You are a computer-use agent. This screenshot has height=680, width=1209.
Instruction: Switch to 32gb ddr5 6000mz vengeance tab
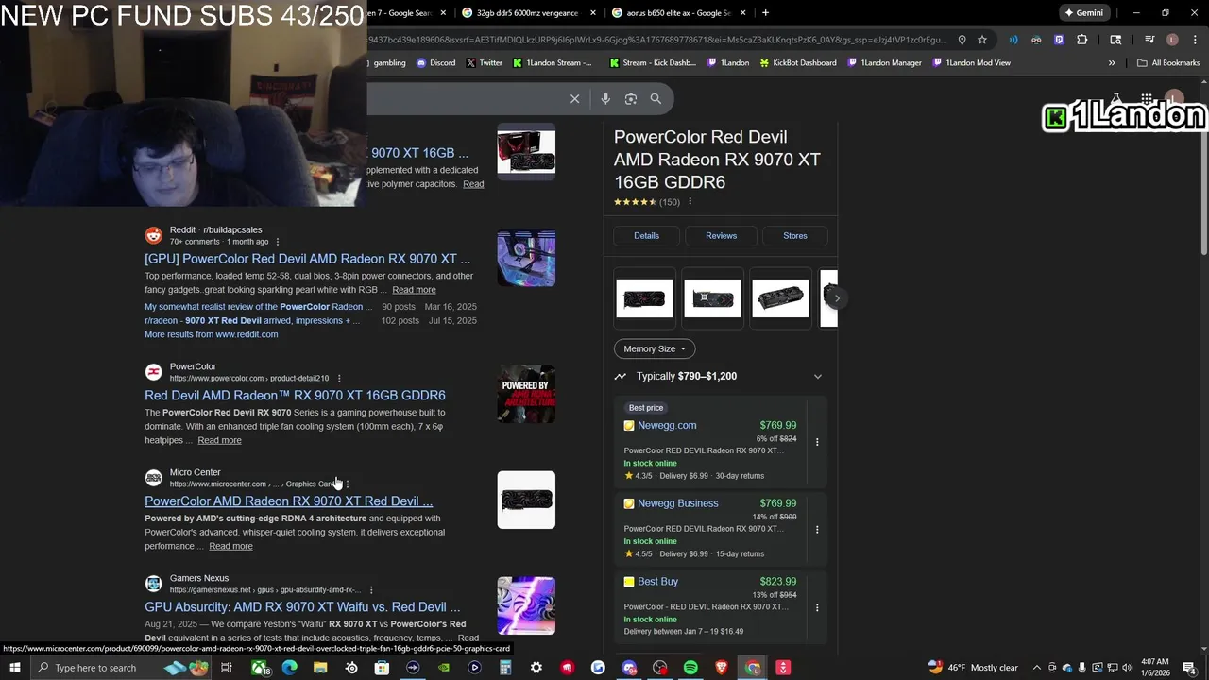[x=526, y=12]
